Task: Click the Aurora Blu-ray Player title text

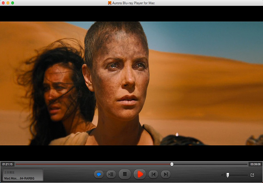Action: point(134,3)
